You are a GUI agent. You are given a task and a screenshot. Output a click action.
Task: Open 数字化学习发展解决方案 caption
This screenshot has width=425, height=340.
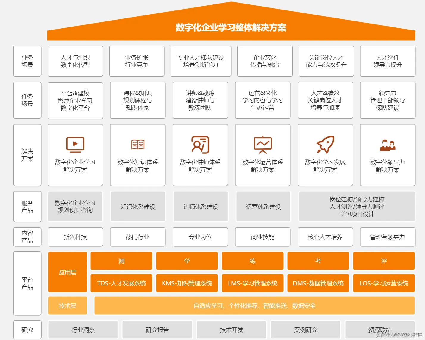click(325, 166)
